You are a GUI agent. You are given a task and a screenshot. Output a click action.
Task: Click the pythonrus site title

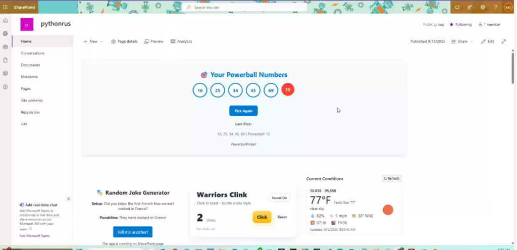tap(56, 24)
